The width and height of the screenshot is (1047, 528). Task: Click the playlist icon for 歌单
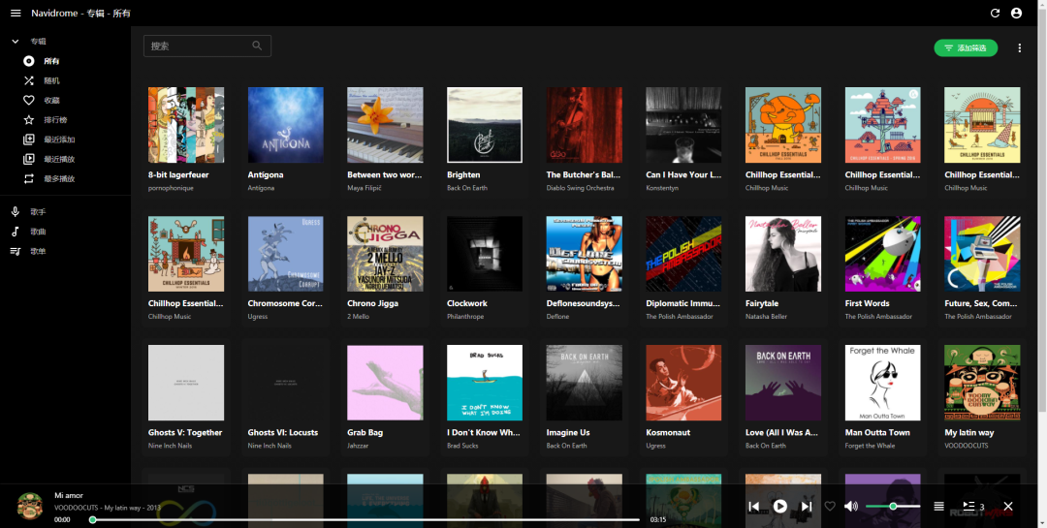[16, 251]
